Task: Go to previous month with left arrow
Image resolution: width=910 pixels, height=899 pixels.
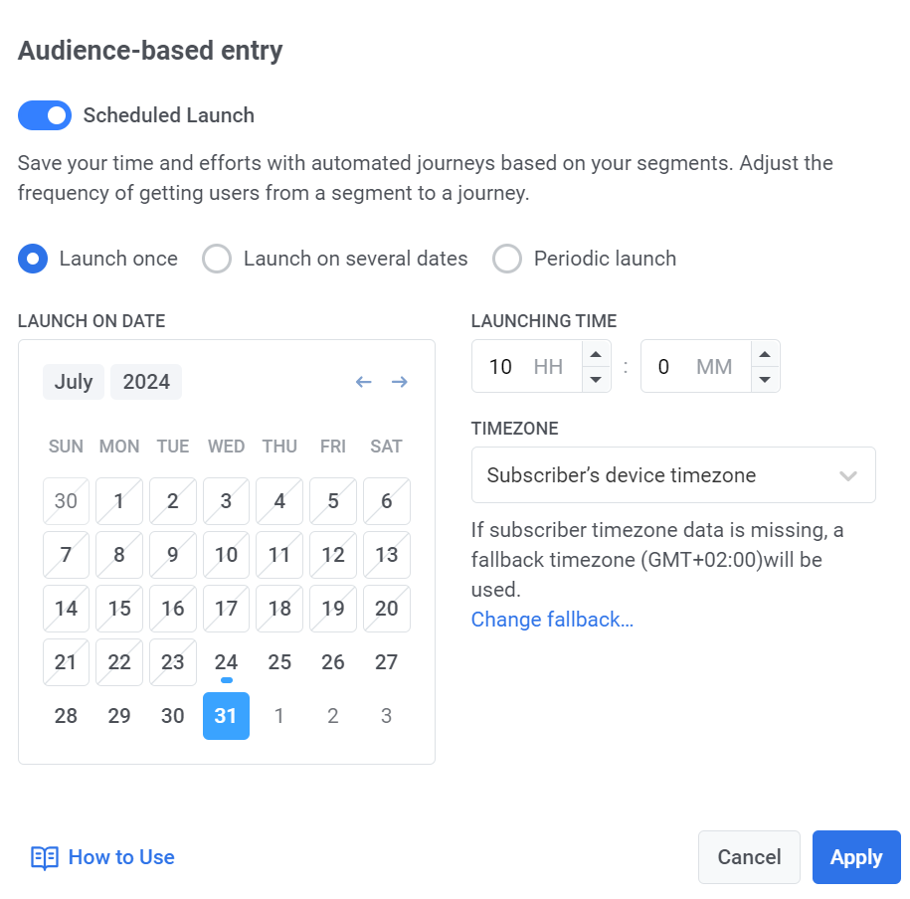Action: pos(363,382)
